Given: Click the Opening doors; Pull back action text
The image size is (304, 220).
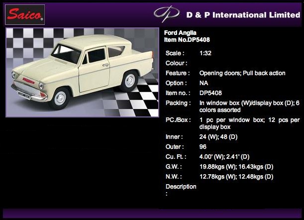Looking at the screenshot, I should 242,73.
